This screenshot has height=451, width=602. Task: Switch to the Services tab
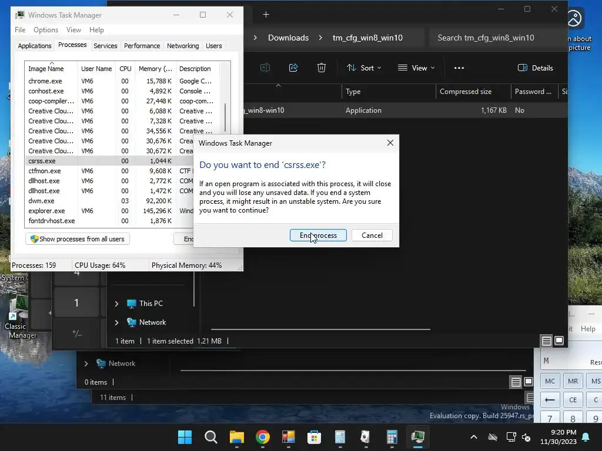[105, 46]
